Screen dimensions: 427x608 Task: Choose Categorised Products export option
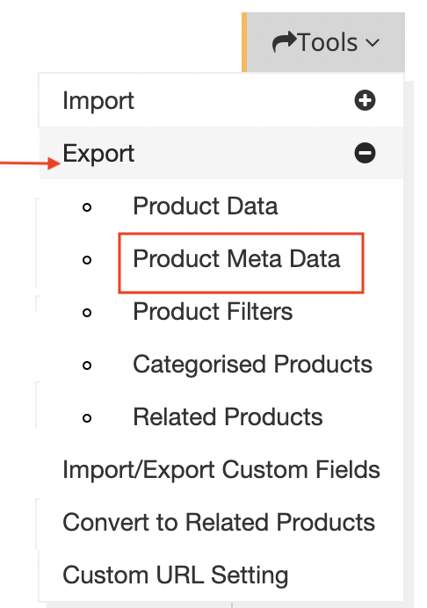point(252,364)
